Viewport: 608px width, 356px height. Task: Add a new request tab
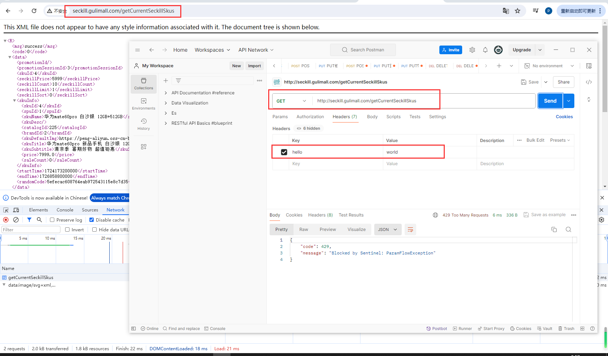pos(499,66)
